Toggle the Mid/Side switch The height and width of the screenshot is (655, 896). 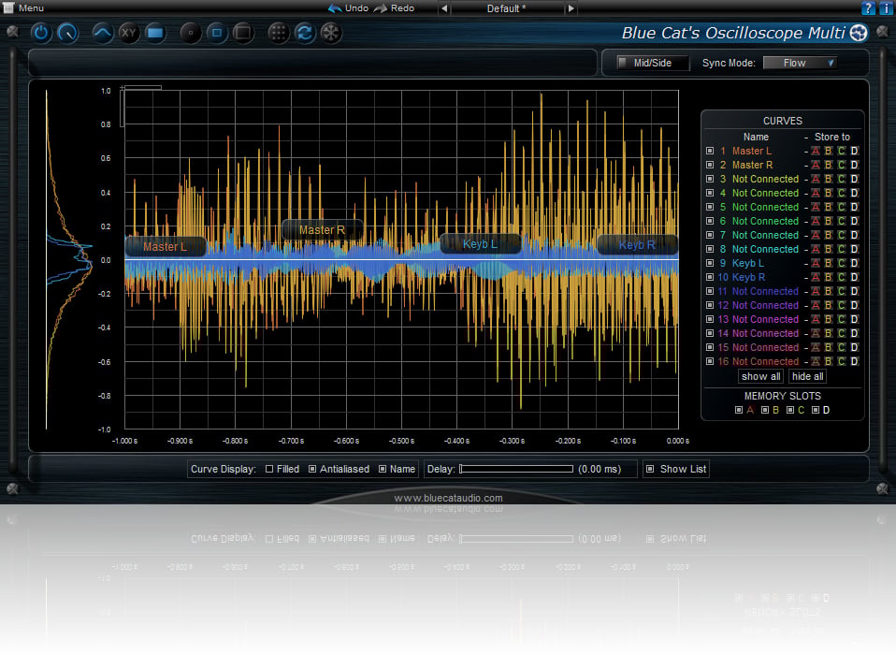(653, 63)
